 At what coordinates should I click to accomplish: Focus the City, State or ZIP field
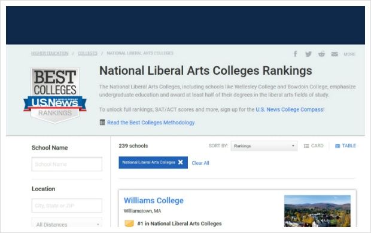67,206
